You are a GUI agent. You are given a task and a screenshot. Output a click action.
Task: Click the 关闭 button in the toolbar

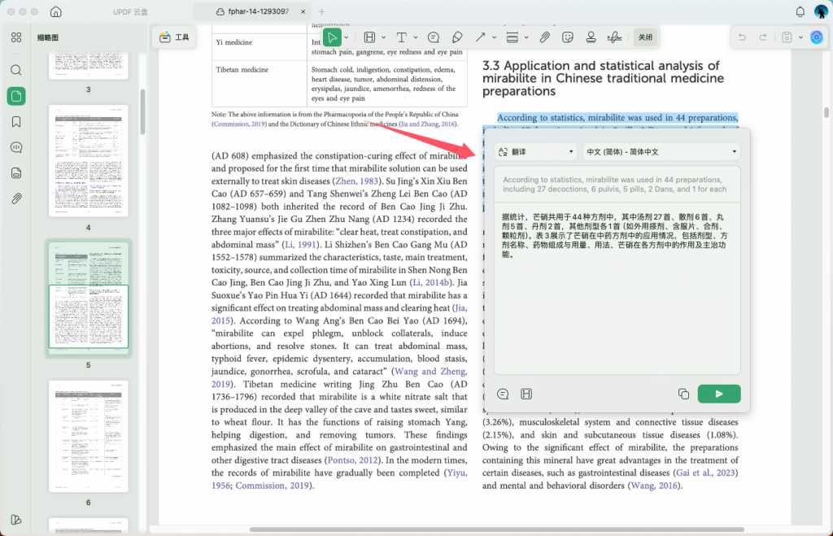point(645,37)
